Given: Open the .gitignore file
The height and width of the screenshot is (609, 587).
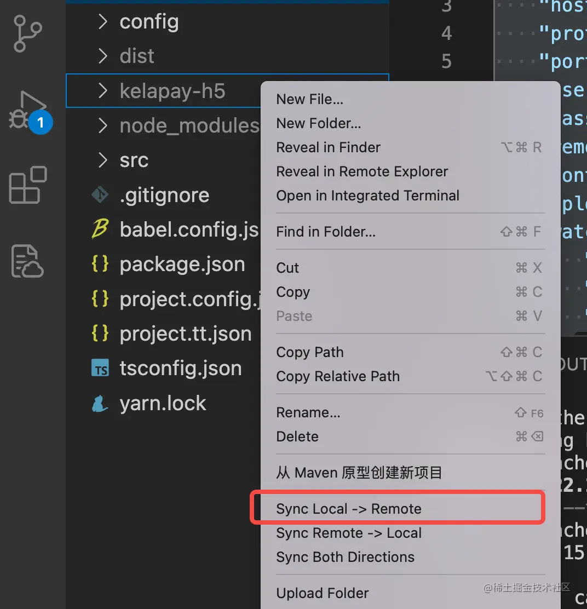Looking at the screenshot, I should (x=165, y=196).
